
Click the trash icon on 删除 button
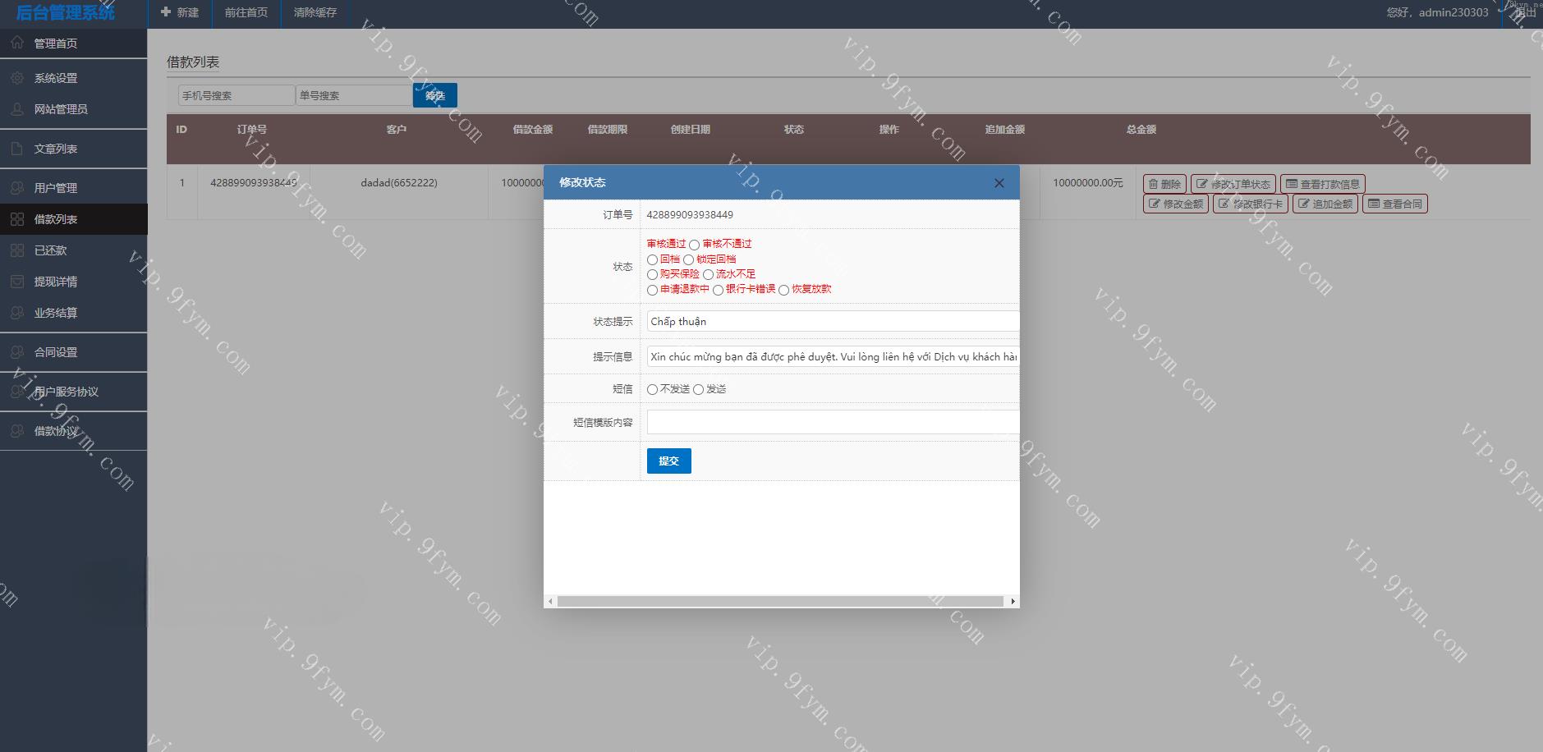click(x=1153, y=184)
